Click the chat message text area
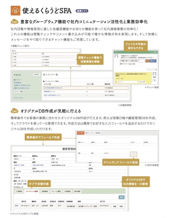The width and height of the screenshot is (170, 218). [x=138, y=57]
